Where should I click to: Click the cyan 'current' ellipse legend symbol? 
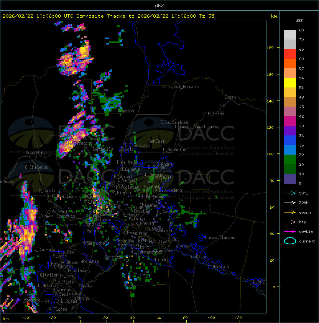click(290, 241)
